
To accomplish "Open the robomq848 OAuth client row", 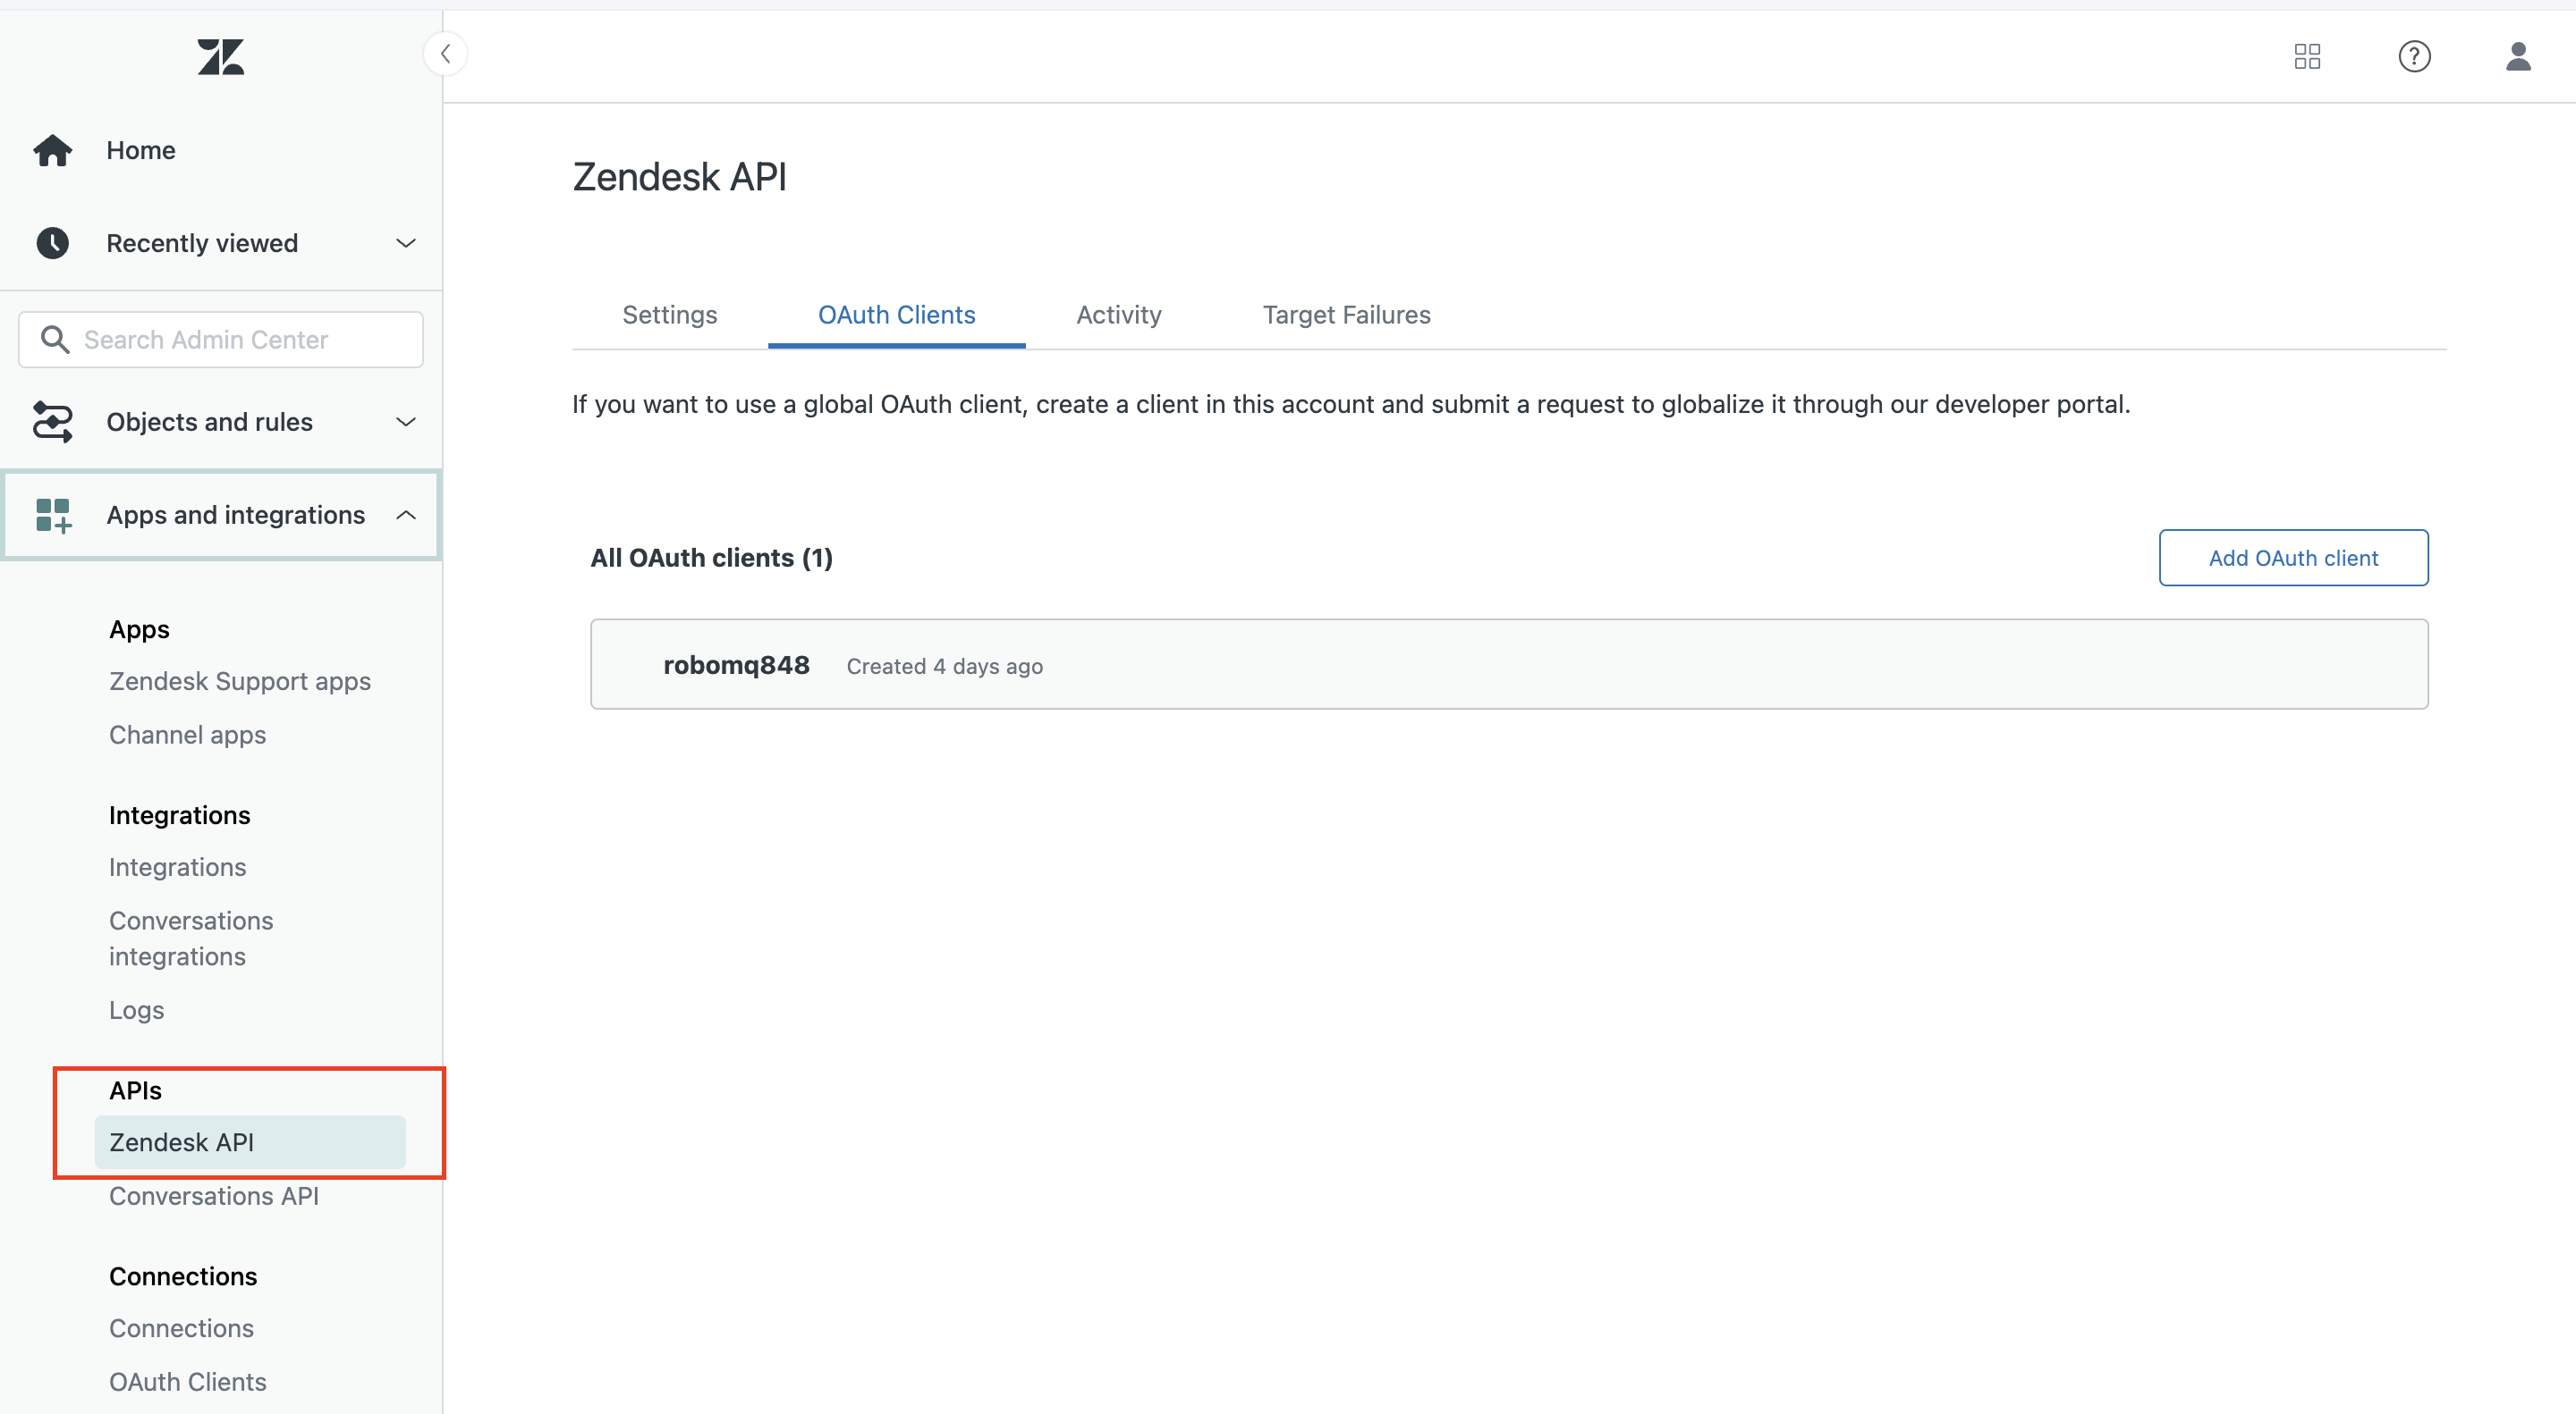I will coord(1509,664).
